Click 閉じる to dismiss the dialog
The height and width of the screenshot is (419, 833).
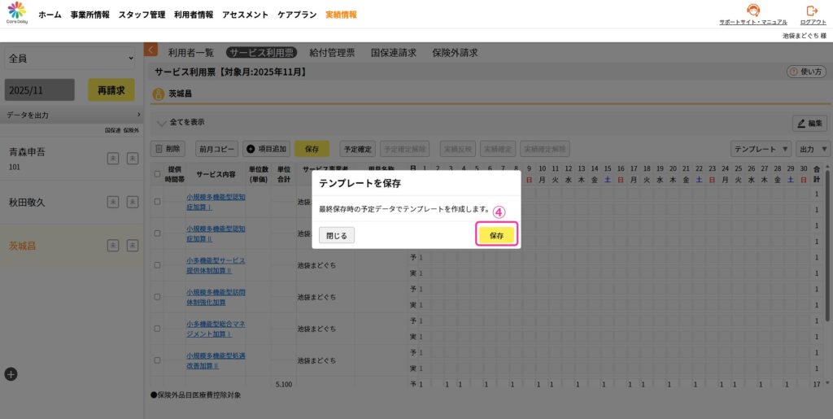click(x=337, y=235)
